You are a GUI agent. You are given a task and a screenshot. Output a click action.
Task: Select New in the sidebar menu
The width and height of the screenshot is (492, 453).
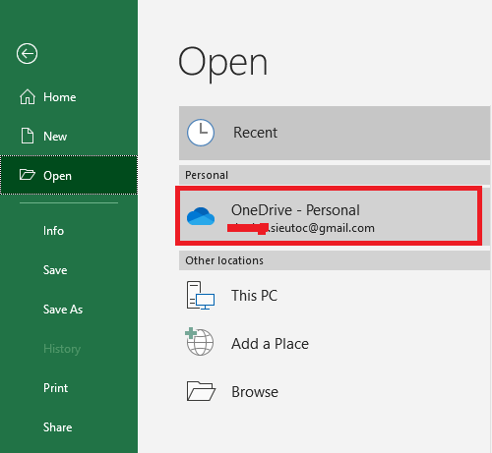(x=69, y=137)
